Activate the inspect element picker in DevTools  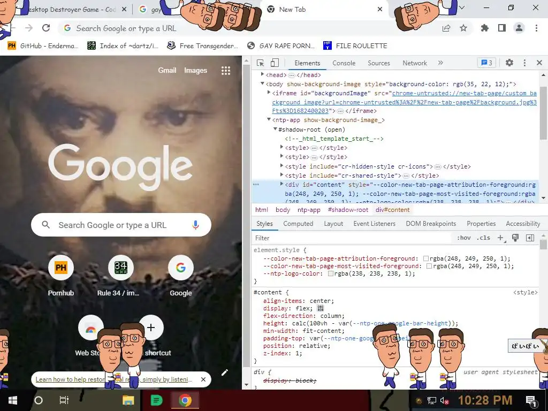click(x=261, y=63)
